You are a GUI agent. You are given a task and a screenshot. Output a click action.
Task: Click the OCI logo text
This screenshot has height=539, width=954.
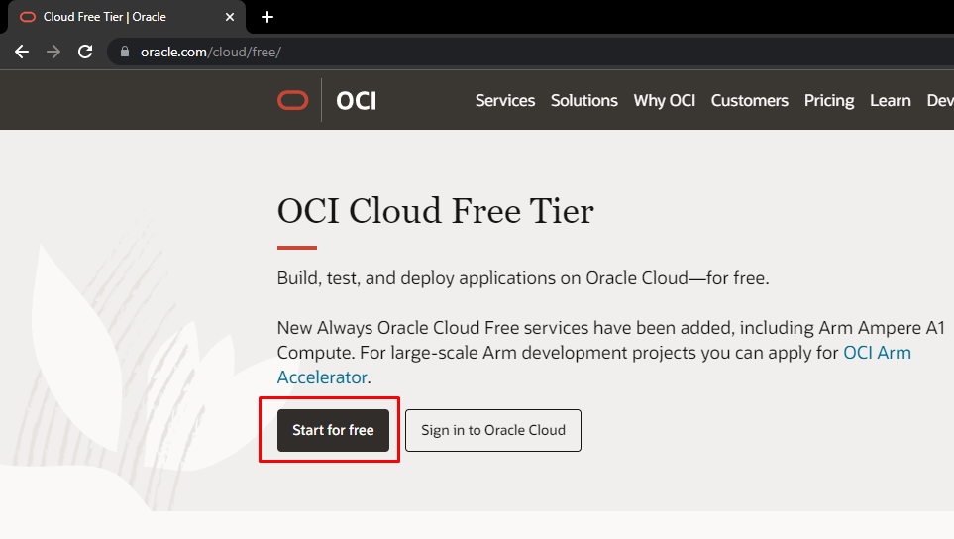(356, 101)
